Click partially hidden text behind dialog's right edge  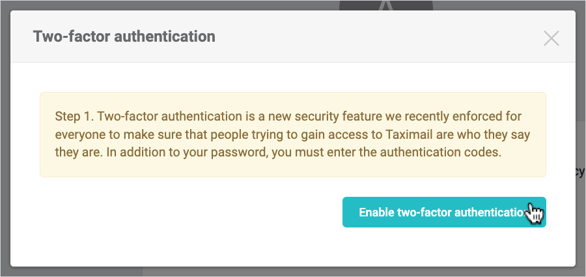(580, 171)
